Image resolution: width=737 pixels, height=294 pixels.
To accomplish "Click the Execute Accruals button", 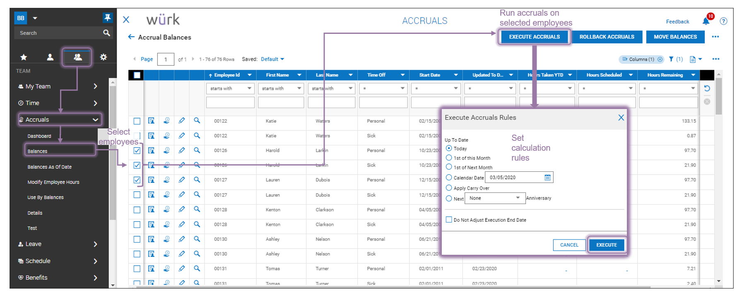I will pyautogui.click(x=534, y=37).
